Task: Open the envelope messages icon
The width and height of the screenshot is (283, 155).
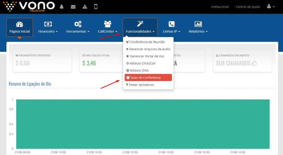Action: pyautogui.click(x=73, y=7)
